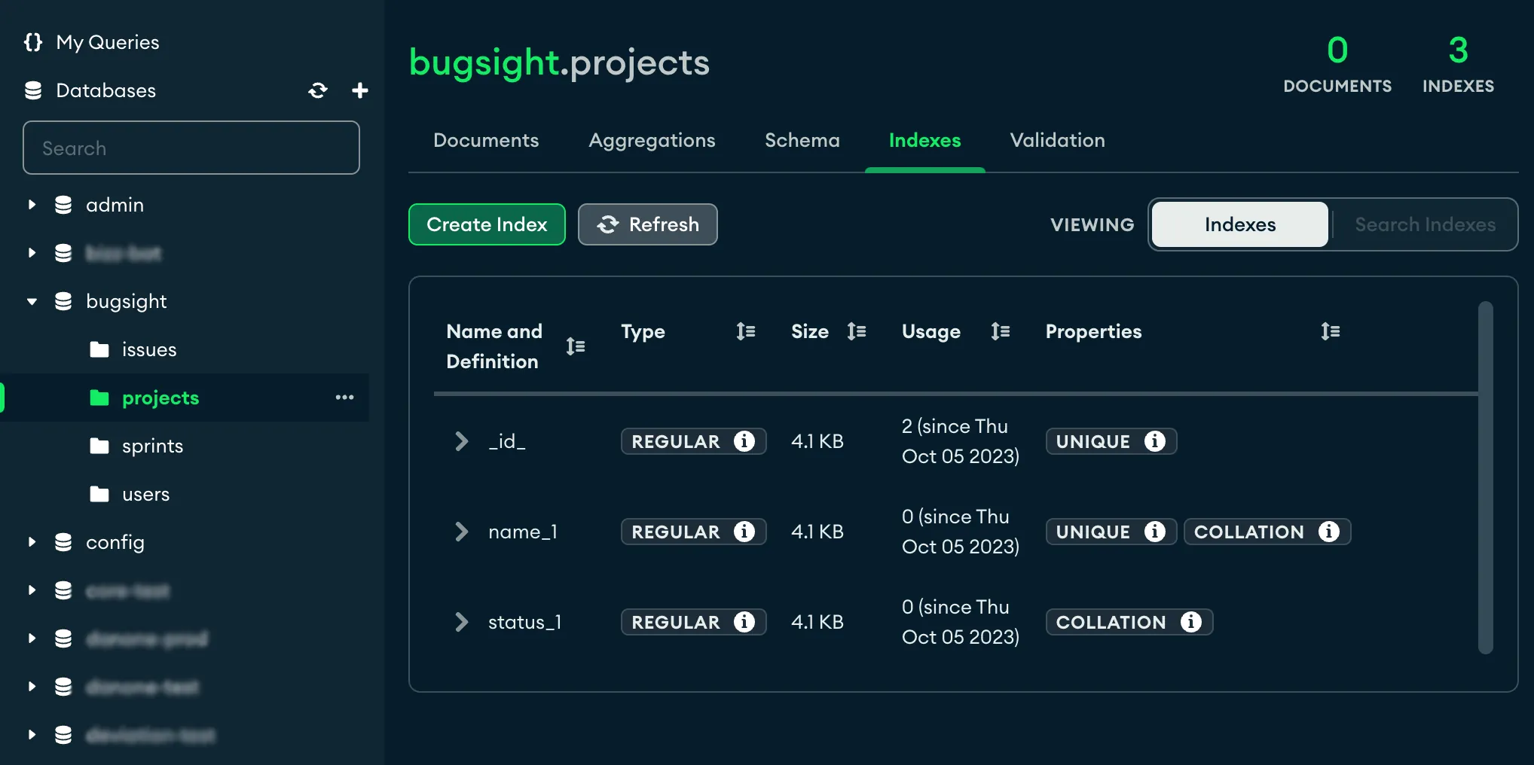
Task: Switch viewing mode to Indexes
Action: pos(1239,224)
